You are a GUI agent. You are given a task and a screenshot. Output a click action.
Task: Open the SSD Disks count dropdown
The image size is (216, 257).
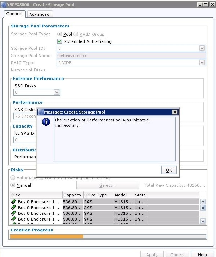point(57,93)
